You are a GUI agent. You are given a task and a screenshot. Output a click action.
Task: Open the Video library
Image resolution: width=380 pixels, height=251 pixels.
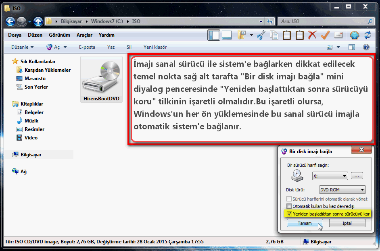click(31, 138)
